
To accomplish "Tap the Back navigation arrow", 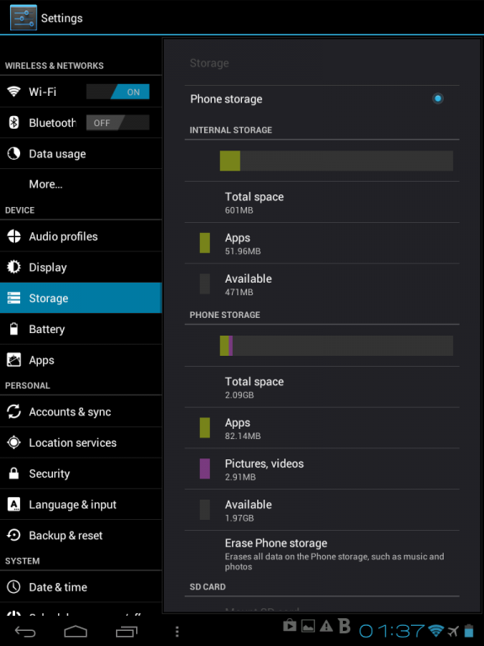I will pos(25,631).
